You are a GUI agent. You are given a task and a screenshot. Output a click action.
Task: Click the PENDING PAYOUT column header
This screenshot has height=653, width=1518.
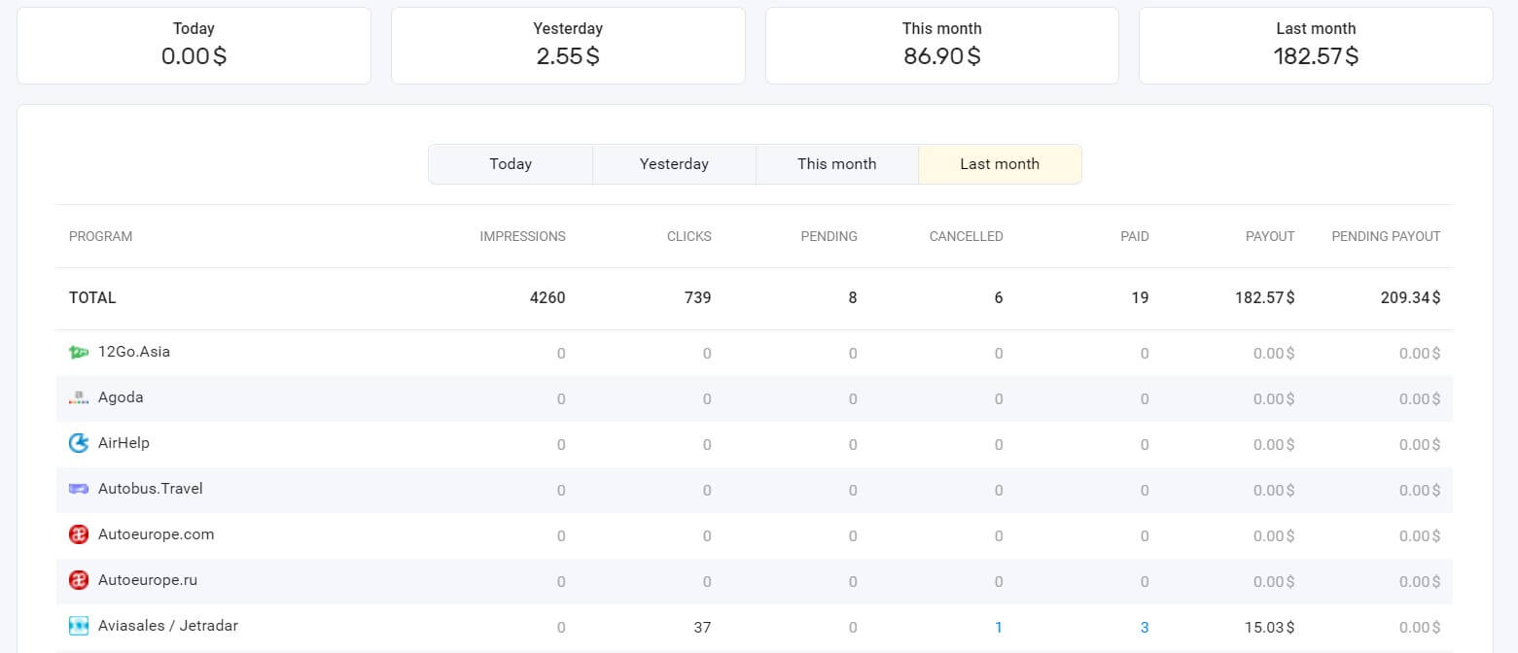point(1386,236)
